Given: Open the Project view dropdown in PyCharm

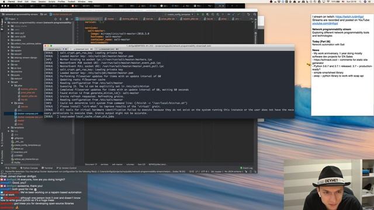Looking at the screenshot, I should 12,19.
